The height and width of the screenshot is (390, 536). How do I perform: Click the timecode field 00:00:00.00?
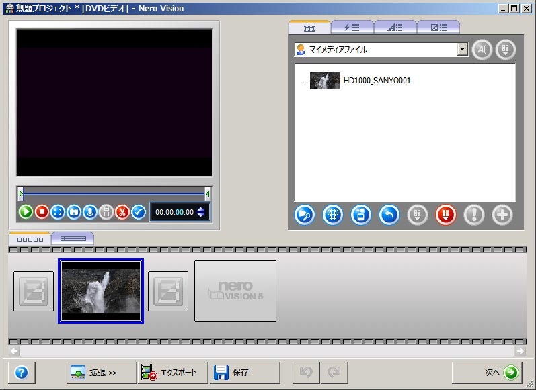click(x=174, y=212)
